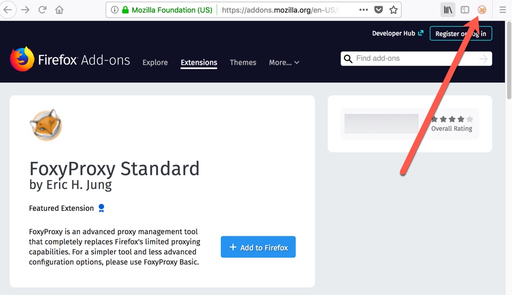Open the browser home page
The image size is (512, 295).
tap(59, 10)
